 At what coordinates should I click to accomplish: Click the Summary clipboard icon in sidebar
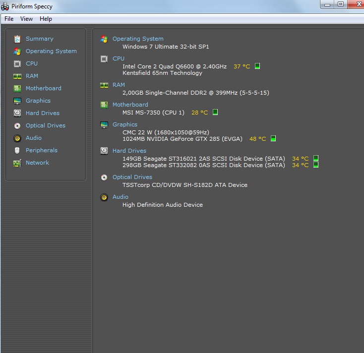[17, 39]
